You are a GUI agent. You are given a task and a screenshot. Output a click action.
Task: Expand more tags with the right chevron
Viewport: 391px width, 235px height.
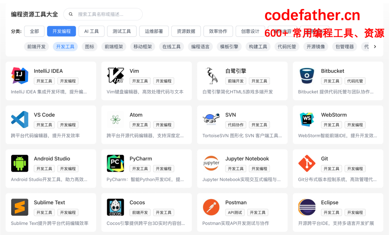click(x=375, y=47)
